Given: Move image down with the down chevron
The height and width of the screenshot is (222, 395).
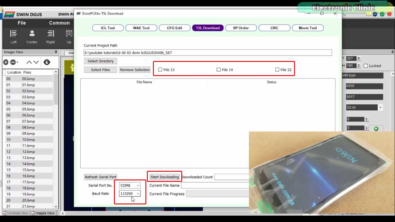Looking at the screenshot, I should pos(36,62).
